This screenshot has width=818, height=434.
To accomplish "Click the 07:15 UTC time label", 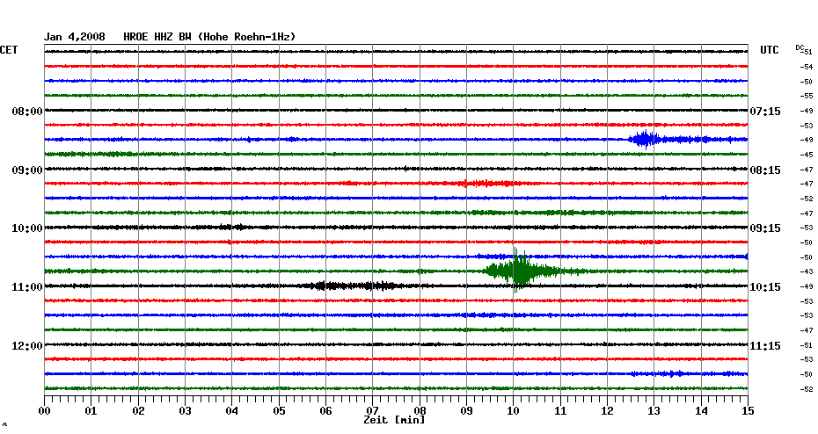I will coord(765,112).
